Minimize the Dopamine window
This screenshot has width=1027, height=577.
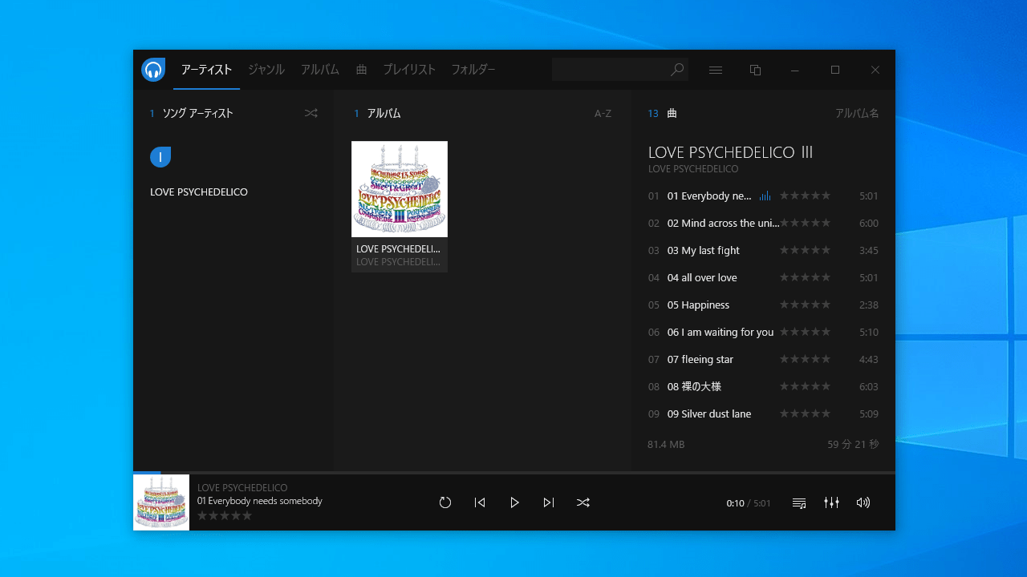[x=795, y=70]
